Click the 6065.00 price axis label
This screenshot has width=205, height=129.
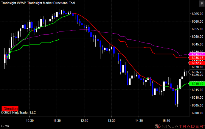coord(198,14)
